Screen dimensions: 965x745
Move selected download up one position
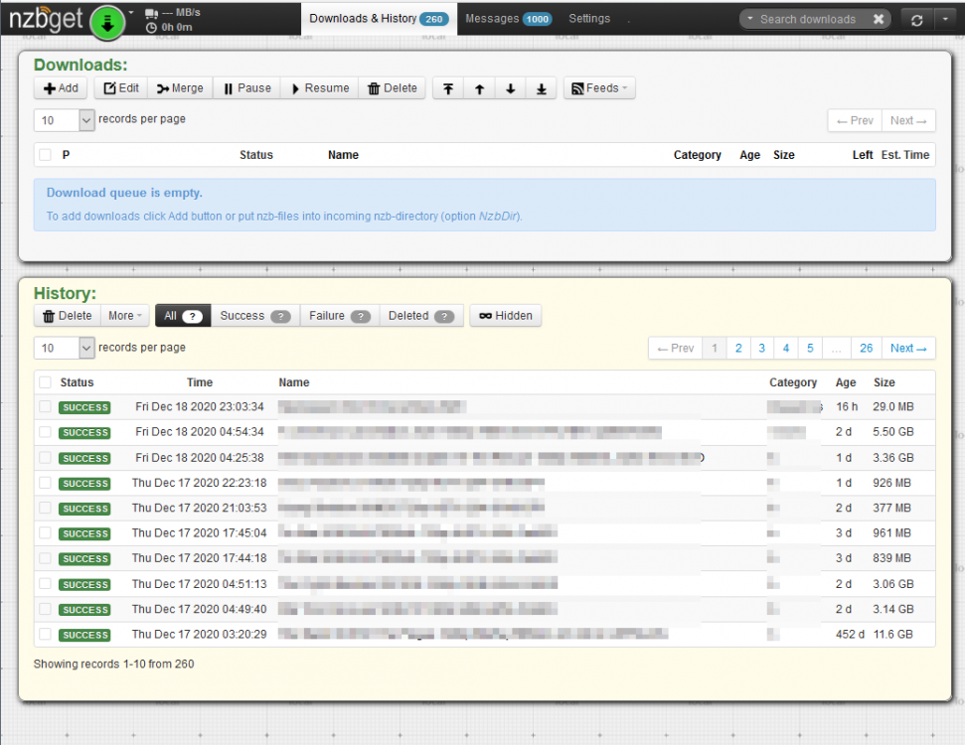pos(479,88)
